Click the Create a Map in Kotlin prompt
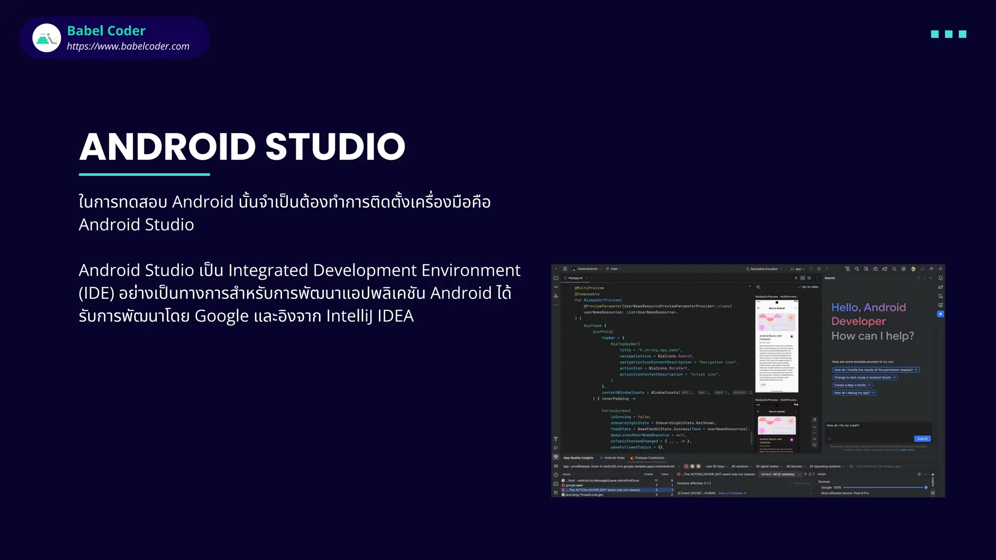The image size is (996, 560). pos(852,385)
